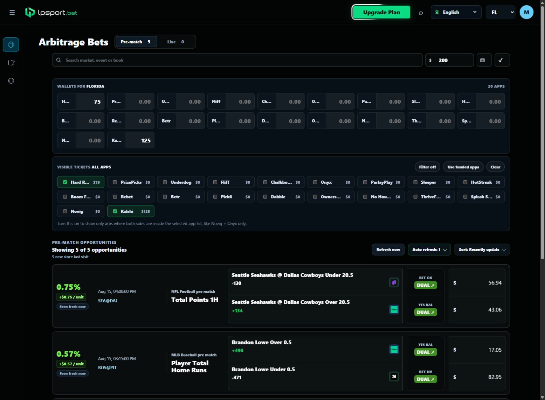Switch to the Pre-match tab
Image resolution: width=545 pixels, height=400 pixels.
[136, 42]
